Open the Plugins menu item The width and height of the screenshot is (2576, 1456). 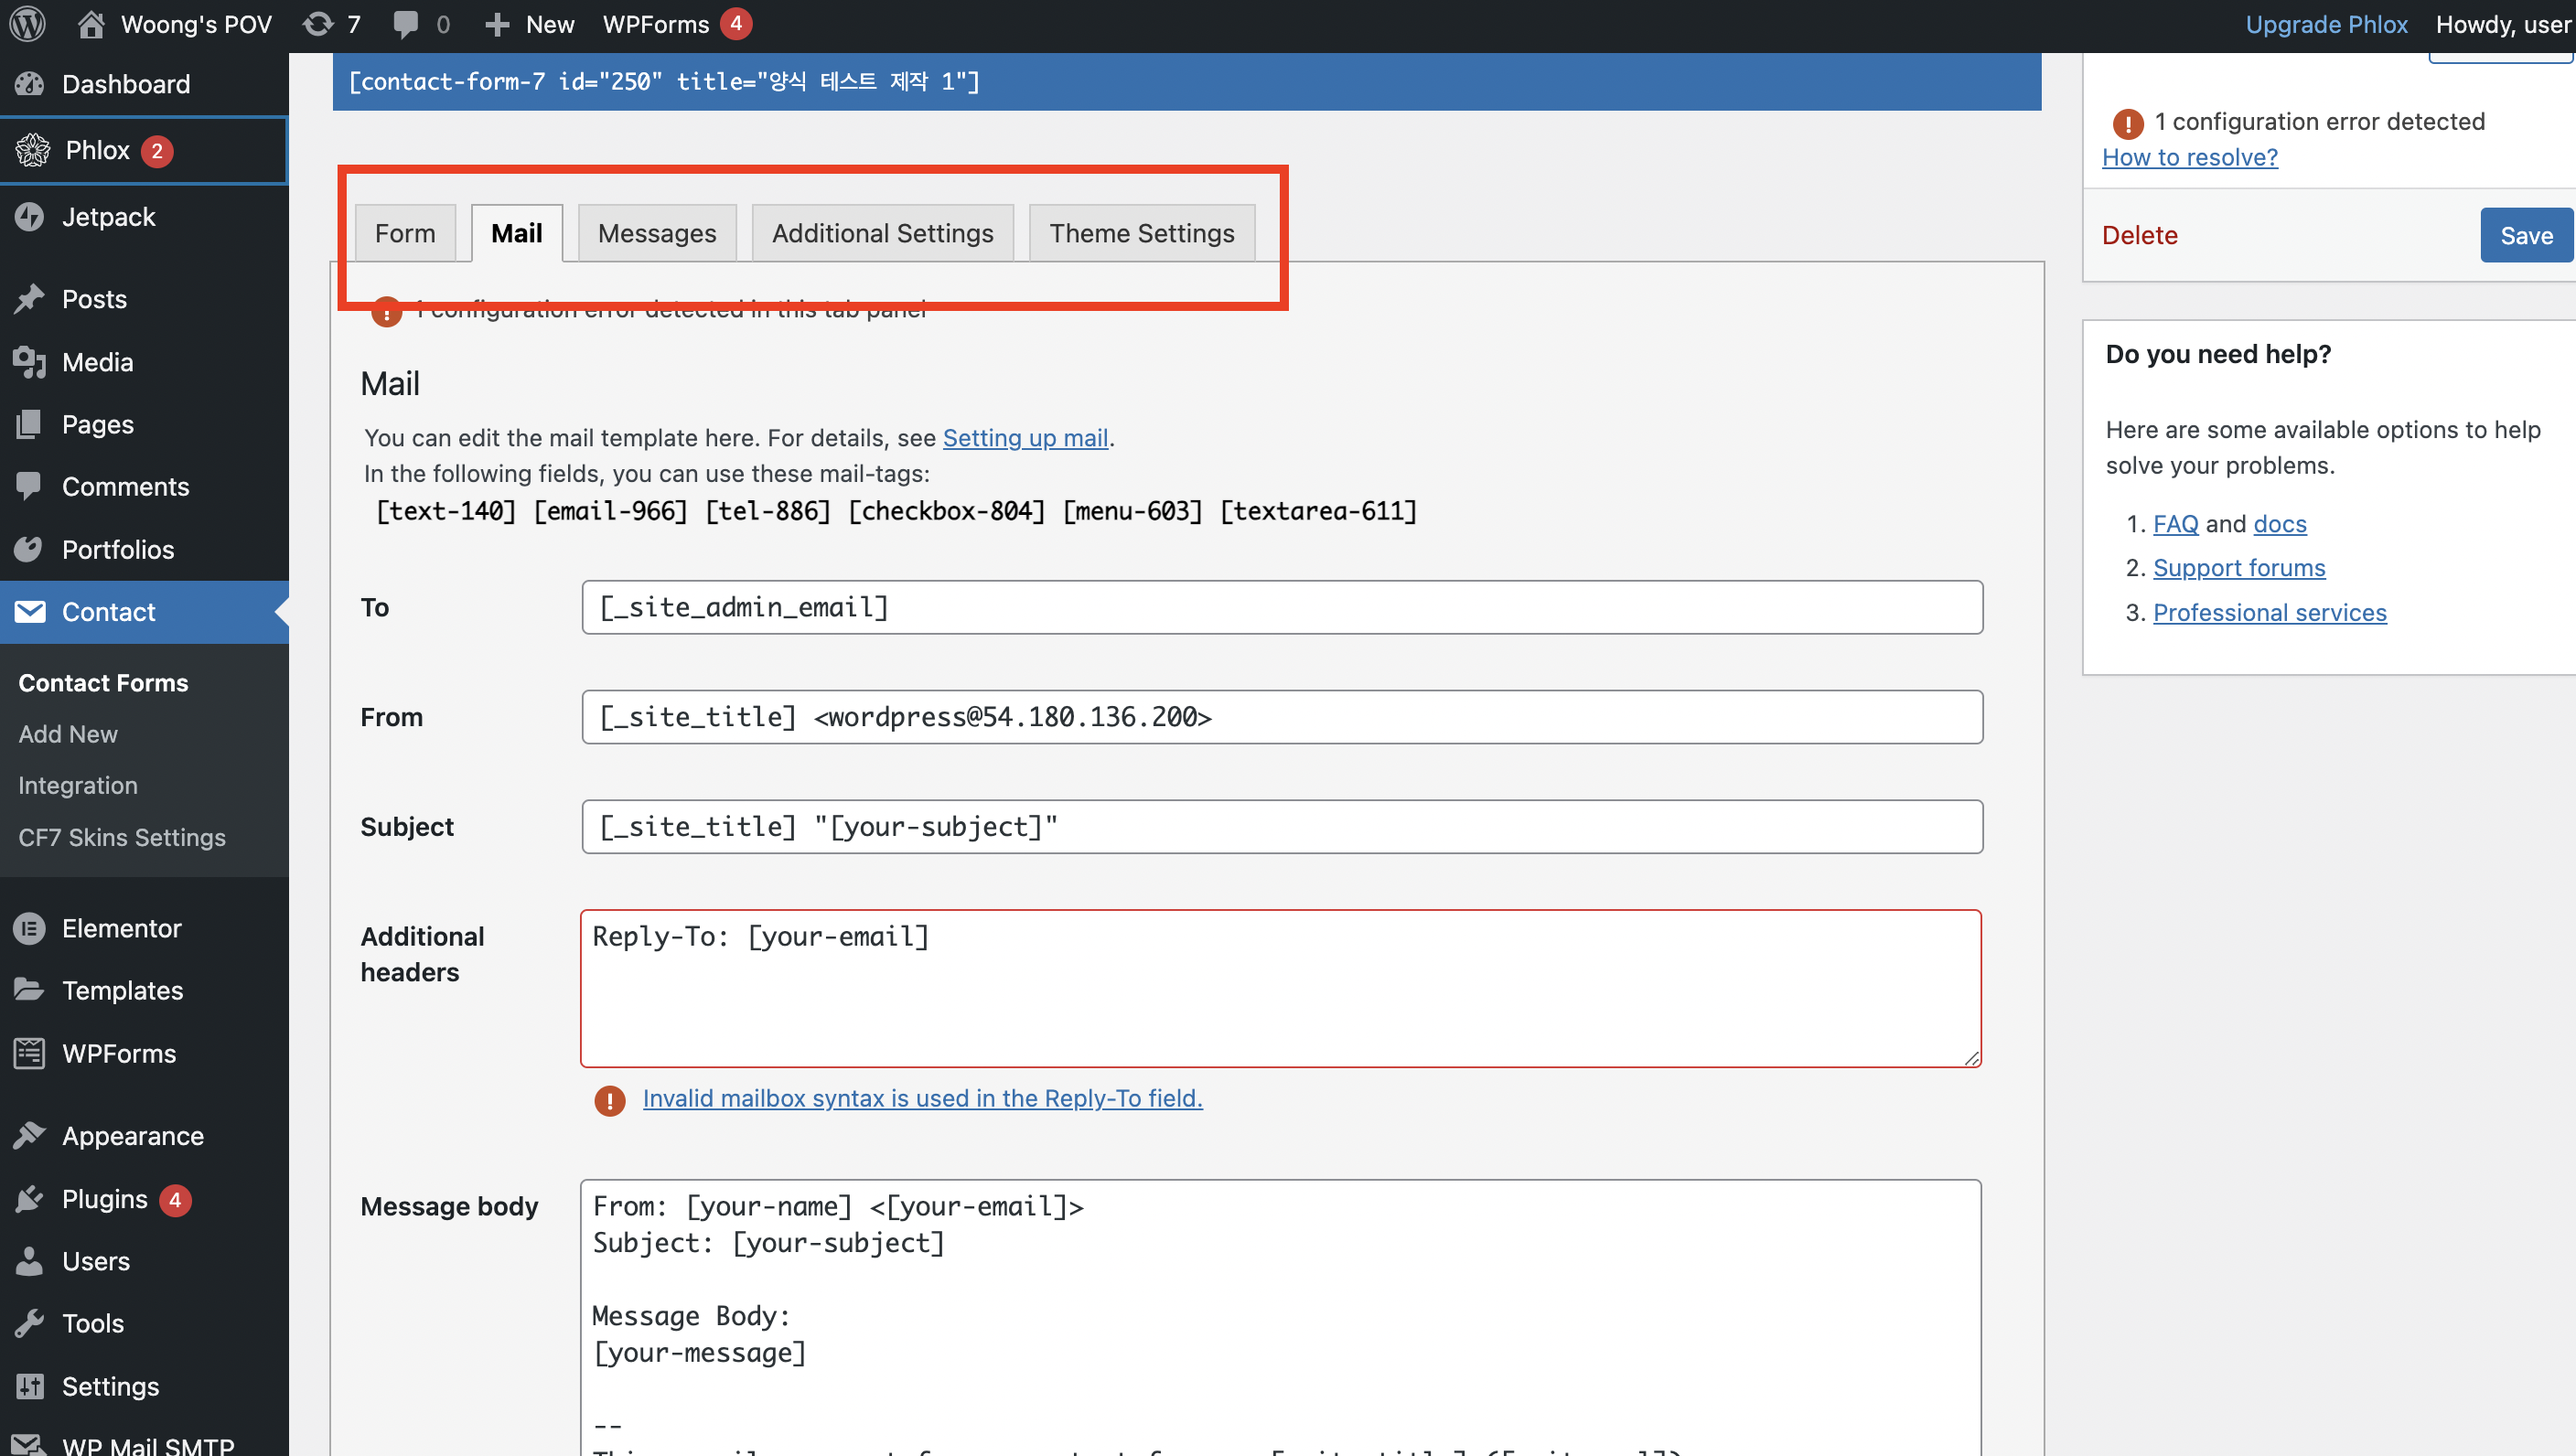coord(104,1199)
